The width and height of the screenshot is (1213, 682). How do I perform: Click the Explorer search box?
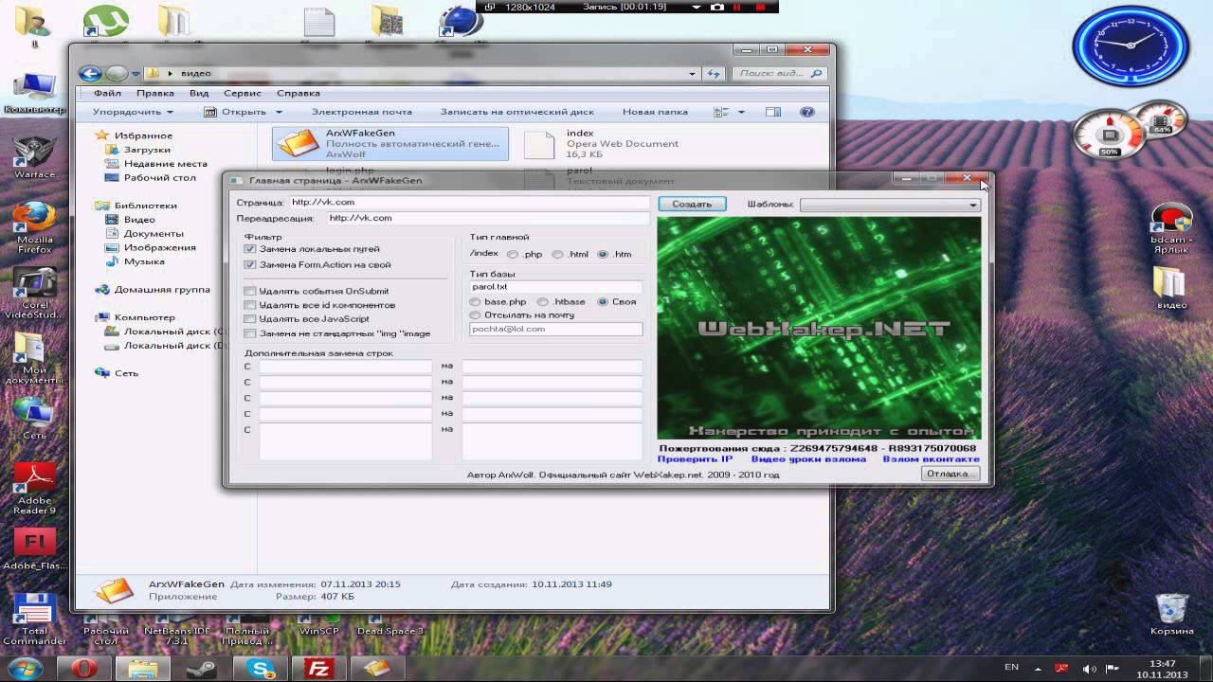pos(779,73)
